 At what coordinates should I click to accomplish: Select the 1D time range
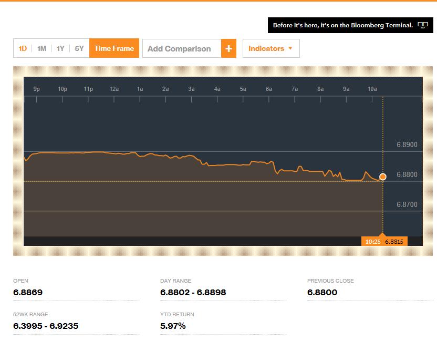(x=23, y=49)
